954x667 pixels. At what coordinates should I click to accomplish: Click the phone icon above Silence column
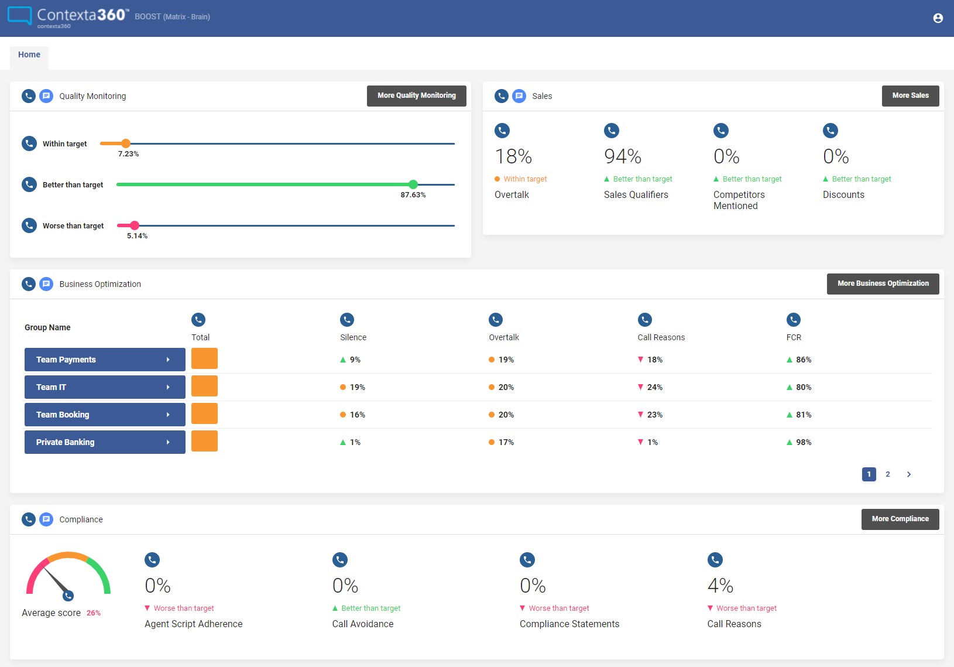coord(348,320)
